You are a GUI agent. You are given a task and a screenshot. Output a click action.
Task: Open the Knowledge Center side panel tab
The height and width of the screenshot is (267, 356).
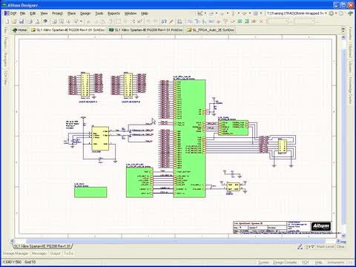(x=350, y=90)
